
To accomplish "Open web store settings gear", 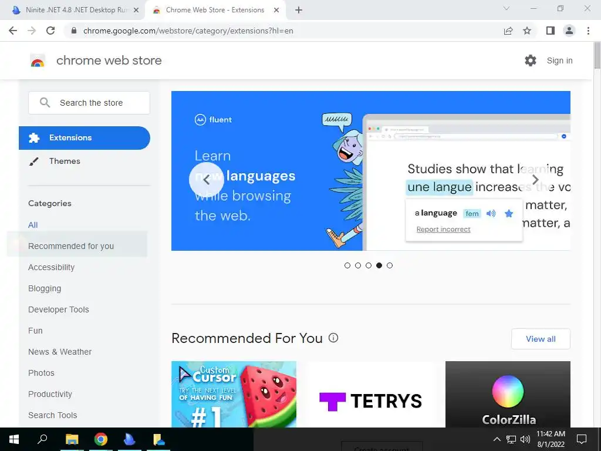I will tap(531, 60).
